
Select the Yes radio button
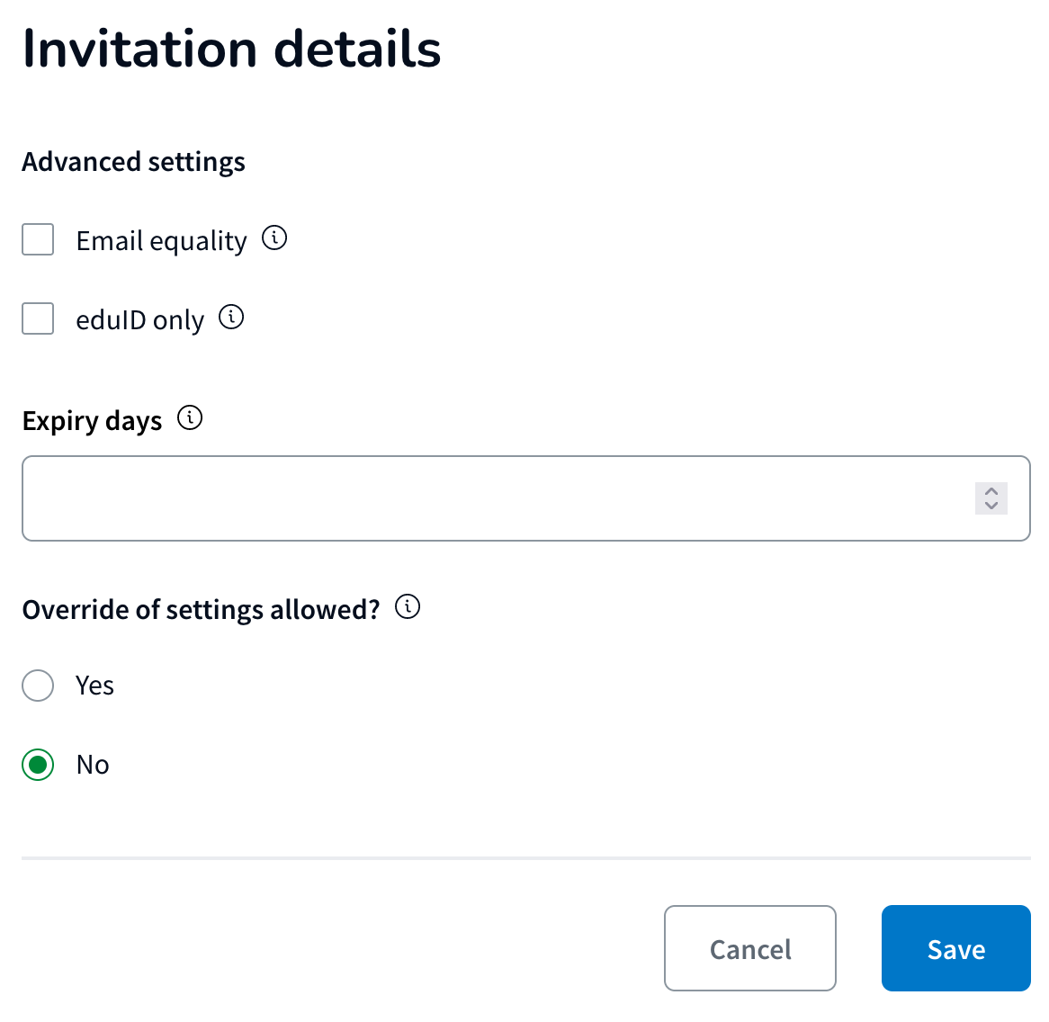coord(38,686)
